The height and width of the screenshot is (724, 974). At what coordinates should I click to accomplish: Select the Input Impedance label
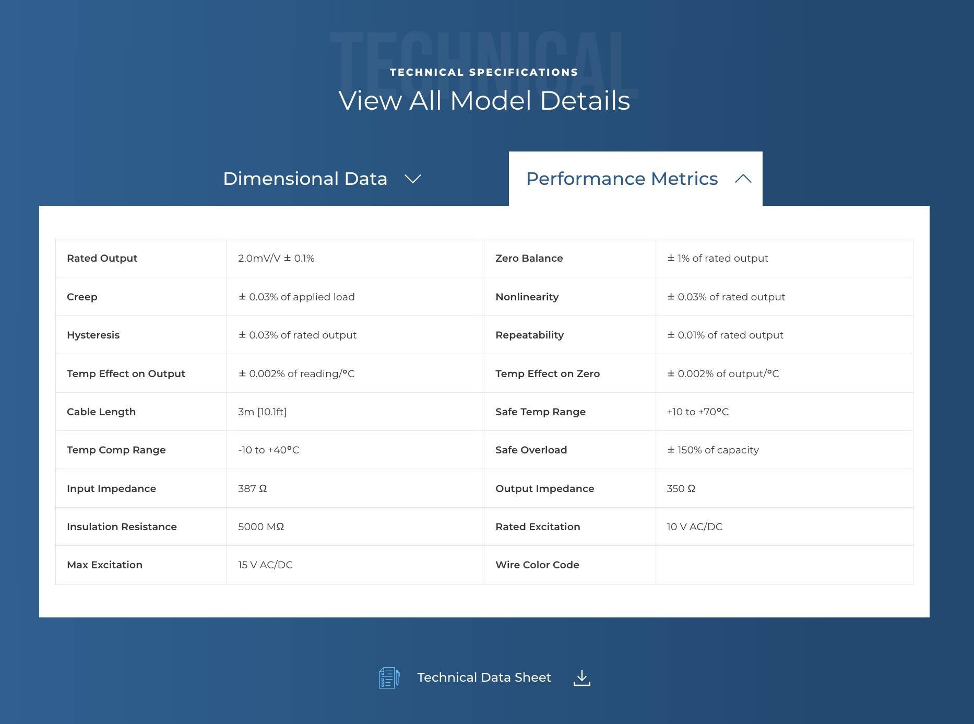112,488
